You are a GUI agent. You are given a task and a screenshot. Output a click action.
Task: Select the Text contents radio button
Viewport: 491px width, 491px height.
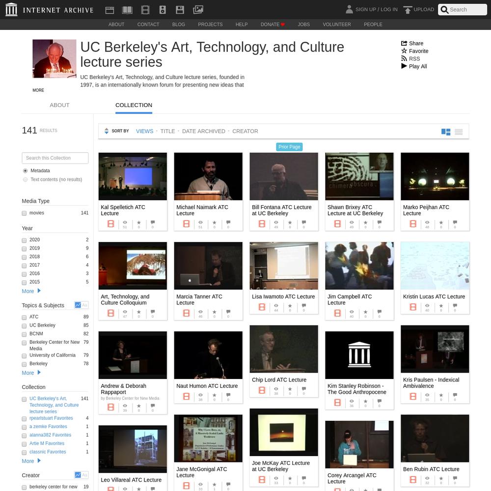click(x=26, y=179)
